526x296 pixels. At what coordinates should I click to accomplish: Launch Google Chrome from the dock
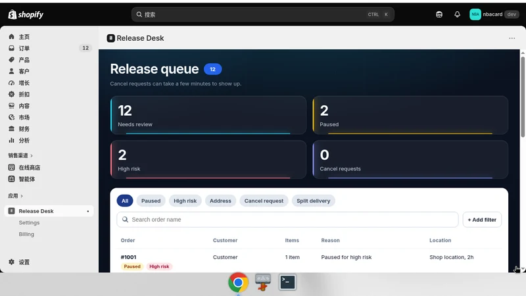click(238, 282)
